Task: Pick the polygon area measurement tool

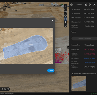Action: [x=65, y=12]
